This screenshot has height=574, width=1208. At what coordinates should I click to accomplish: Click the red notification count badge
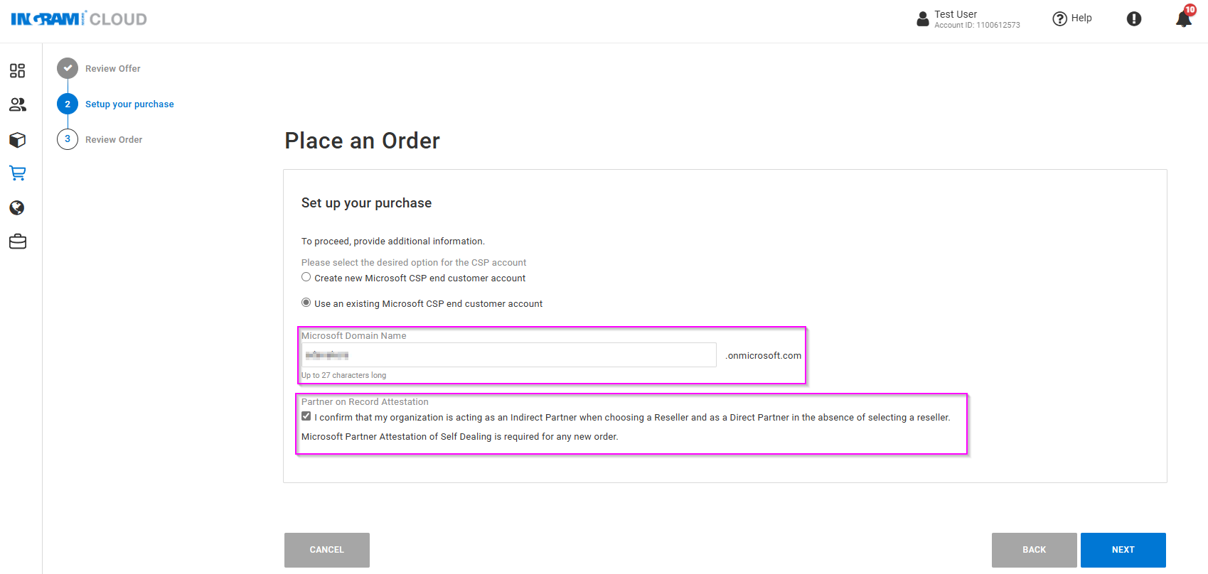point(1190,10)
